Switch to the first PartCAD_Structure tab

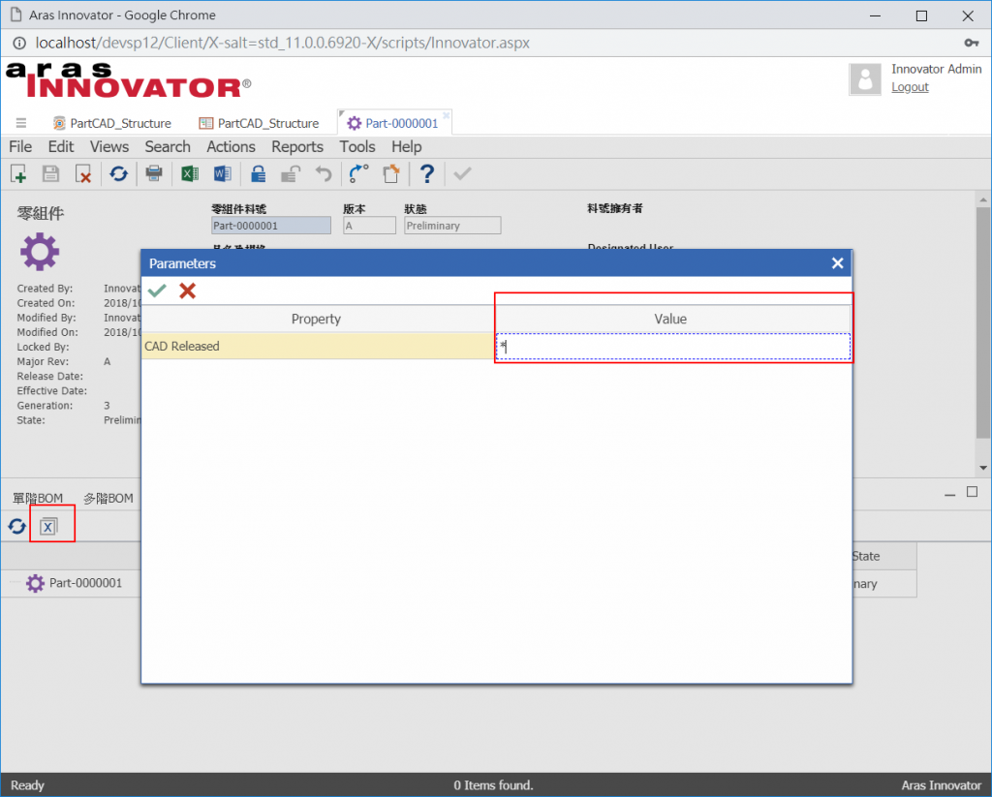112,123
